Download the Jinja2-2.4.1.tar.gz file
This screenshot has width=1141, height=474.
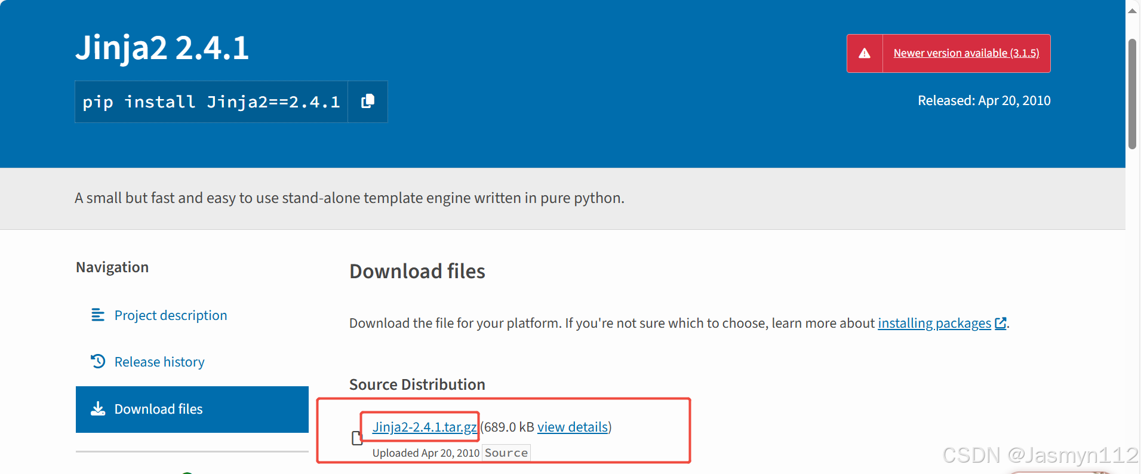click(x=425, y=427)
